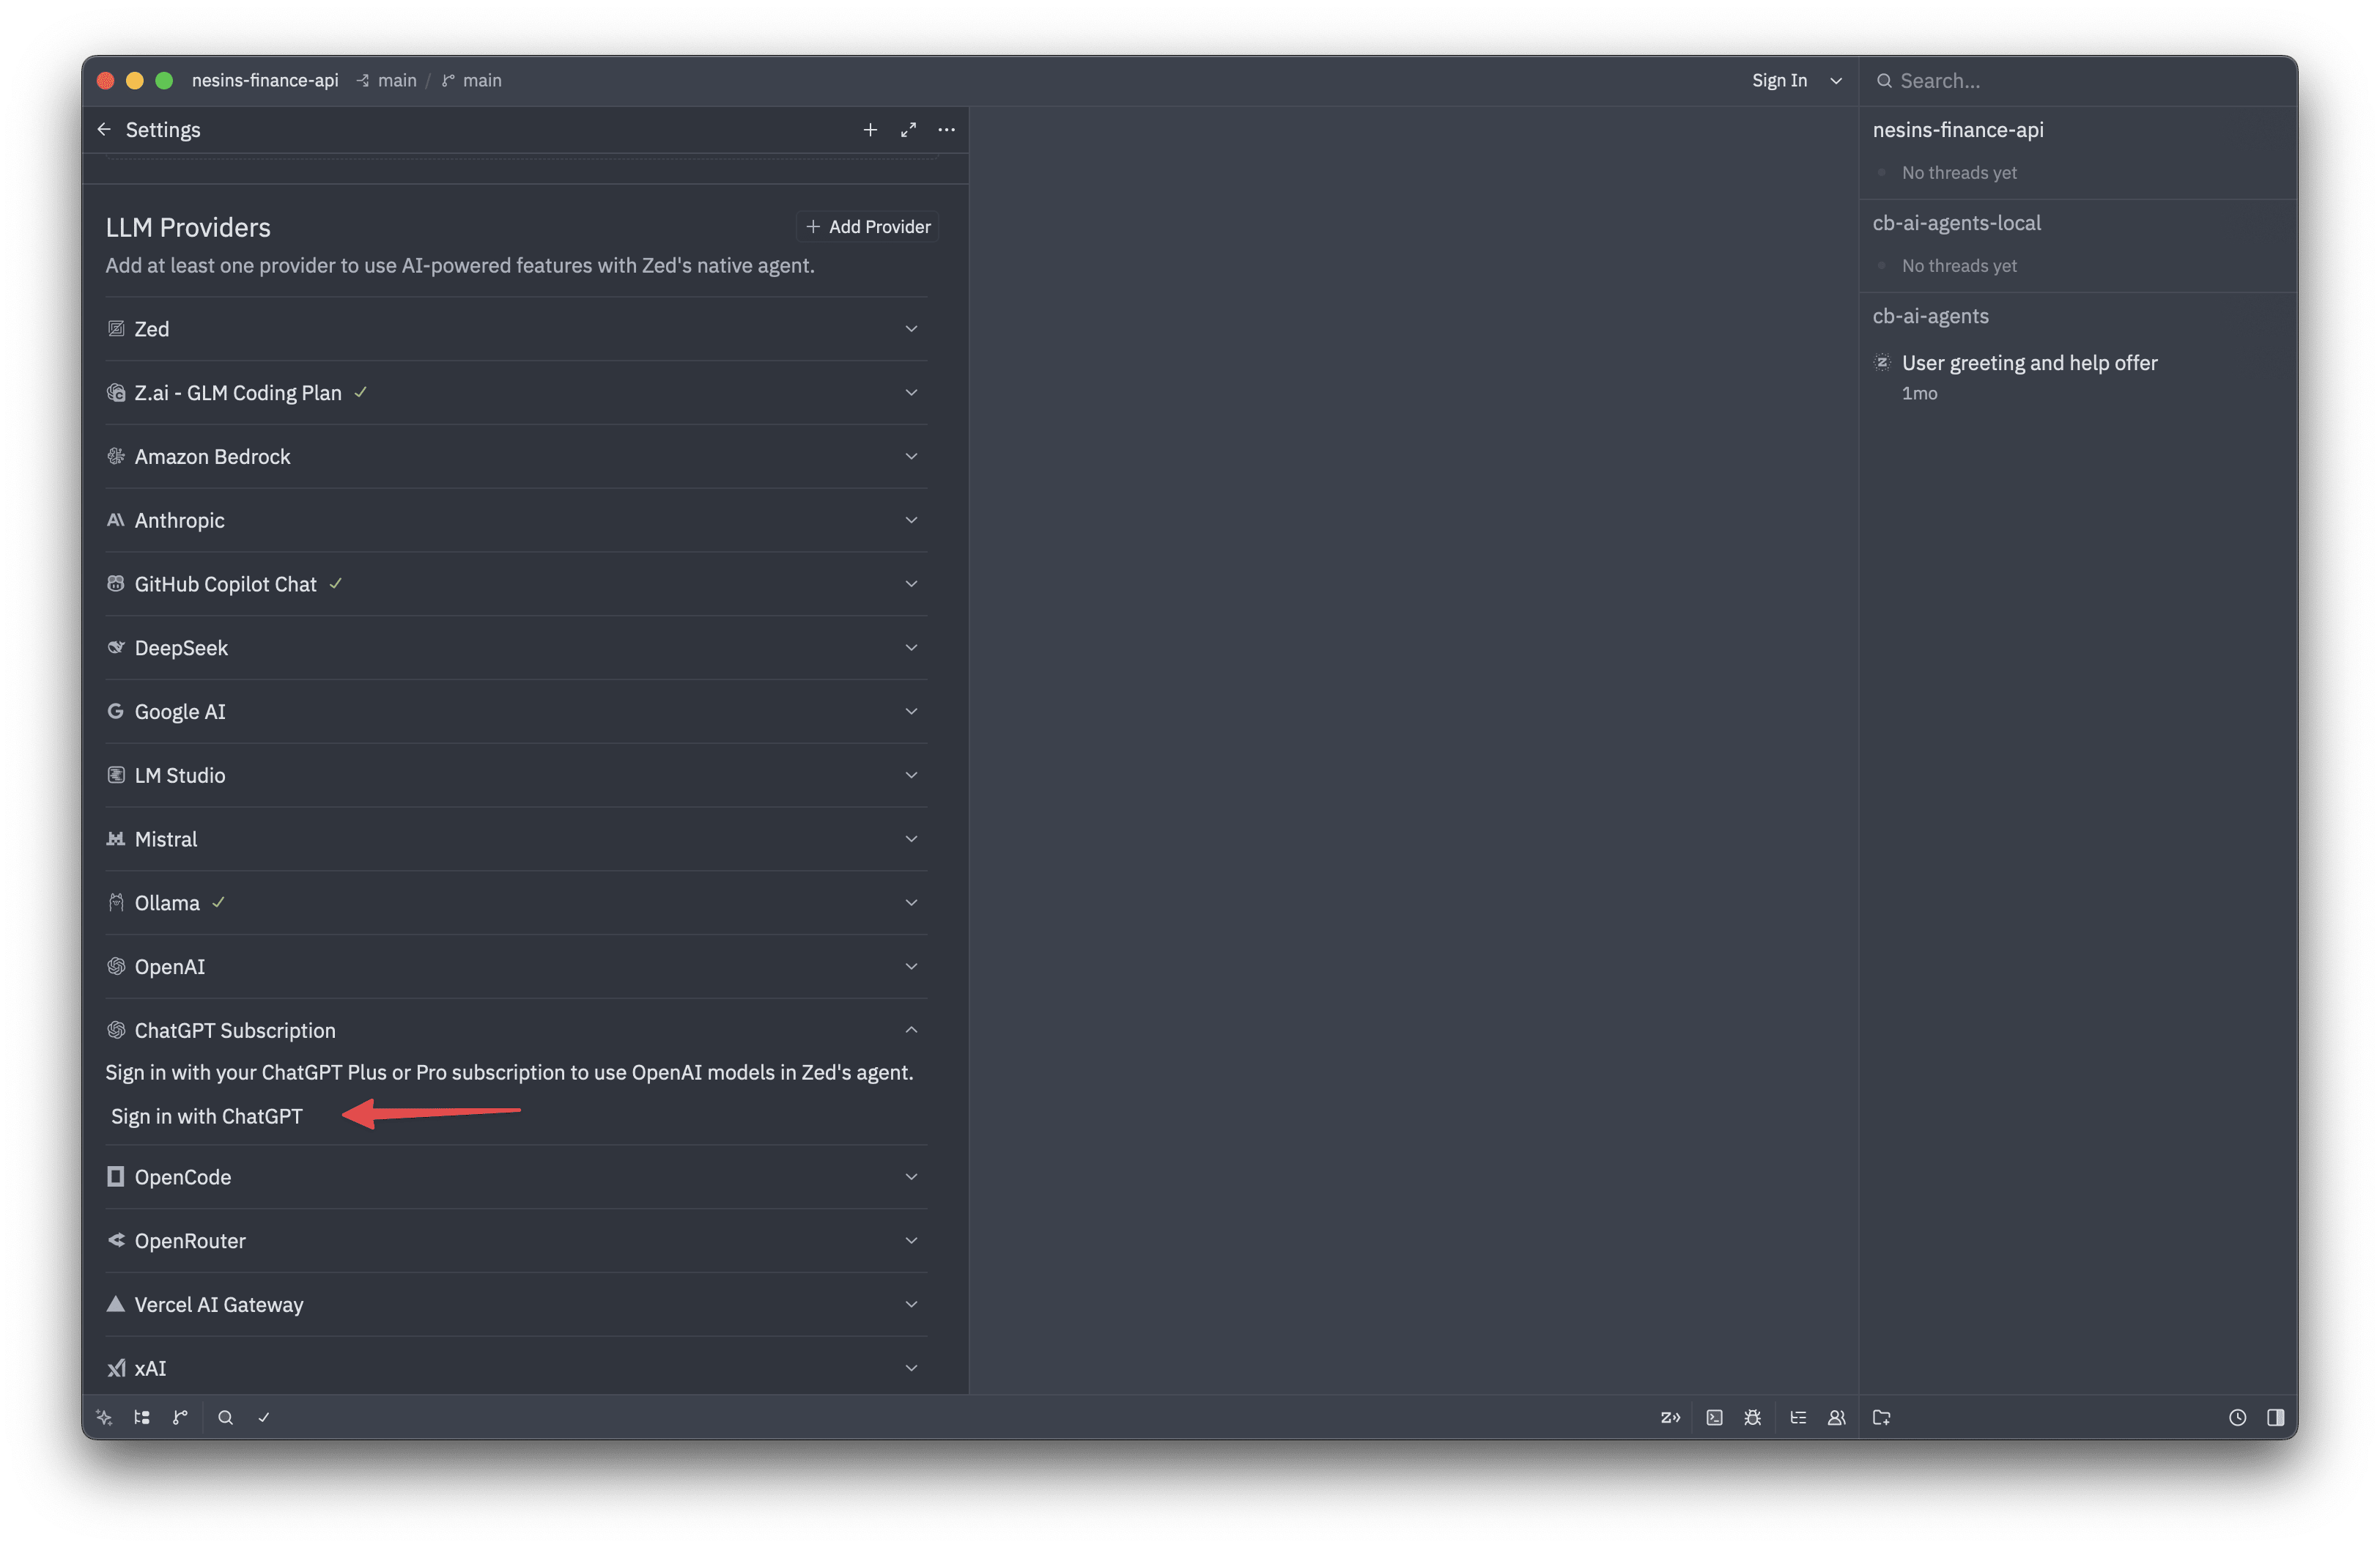Expand the OpenRouter provider row

[x=516, y=1241]
